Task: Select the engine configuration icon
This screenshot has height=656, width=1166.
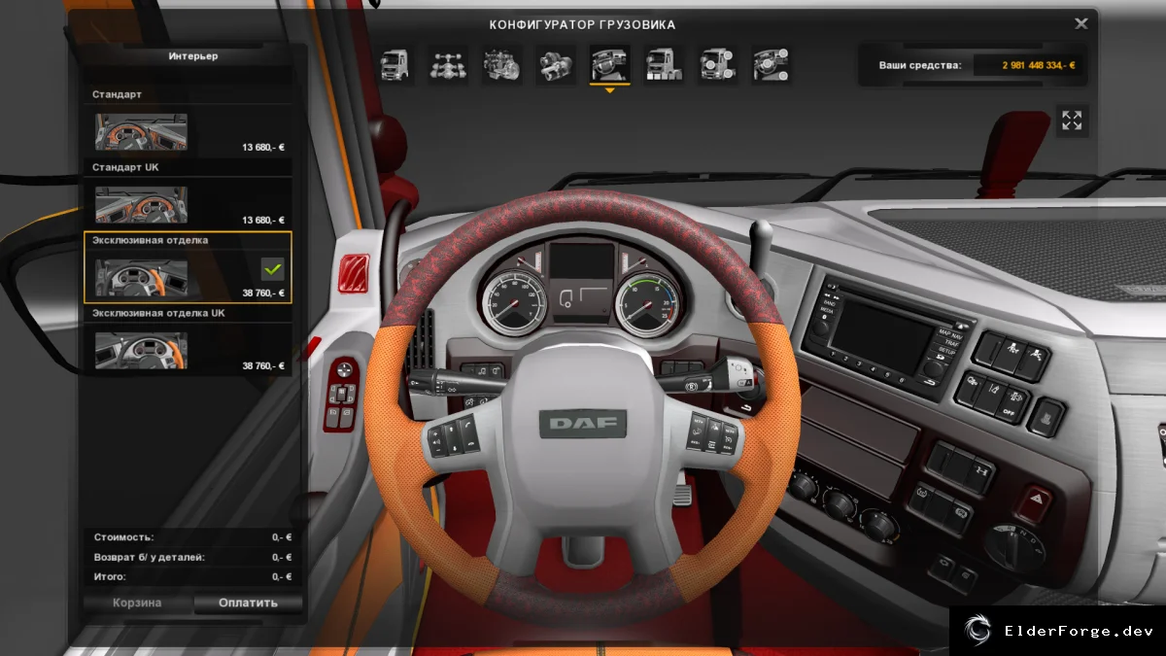Action: coord(502,65)
